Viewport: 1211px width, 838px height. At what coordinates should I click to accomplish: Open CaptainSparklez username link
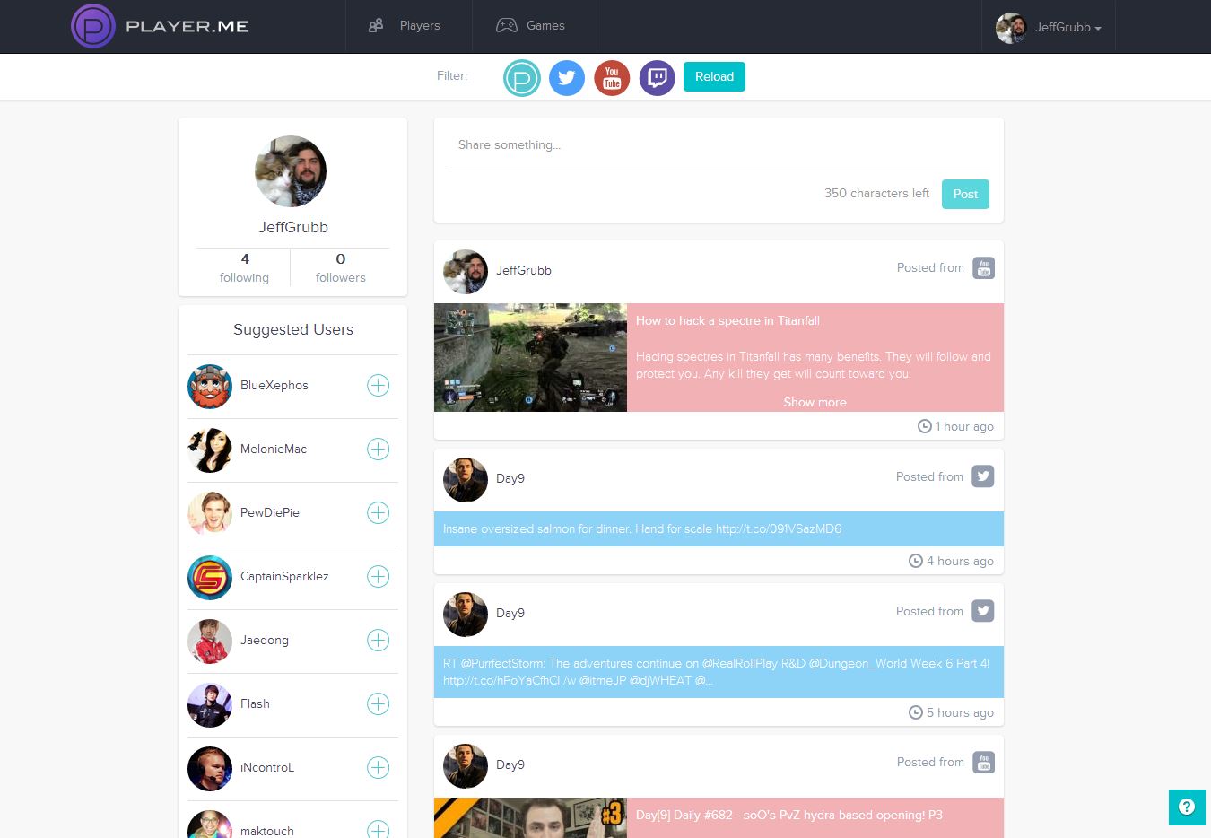point(284,576)
